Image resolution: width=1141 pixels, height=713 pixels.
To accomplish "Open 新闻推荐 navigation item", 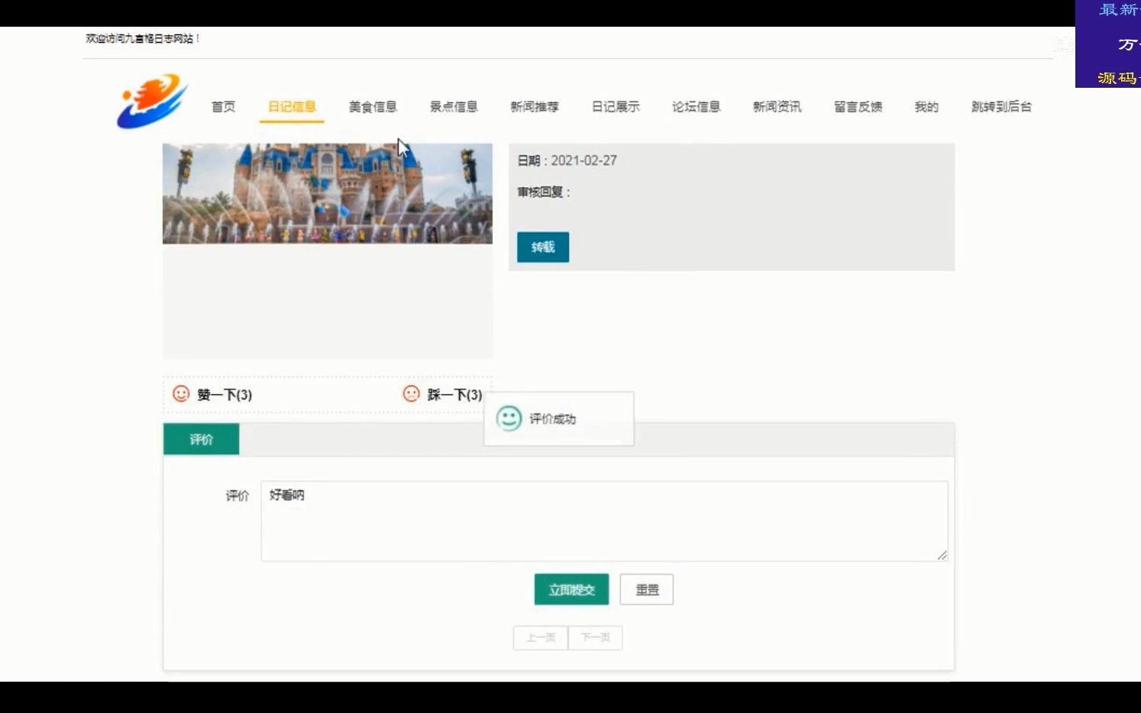I will (x=535, y=107).
